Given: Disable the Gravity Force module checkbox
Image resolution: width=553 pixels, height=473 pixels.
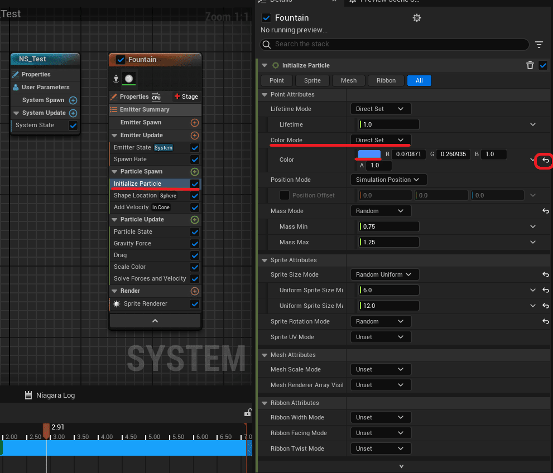Looking at the screenshot, I should tap(194, 244).
